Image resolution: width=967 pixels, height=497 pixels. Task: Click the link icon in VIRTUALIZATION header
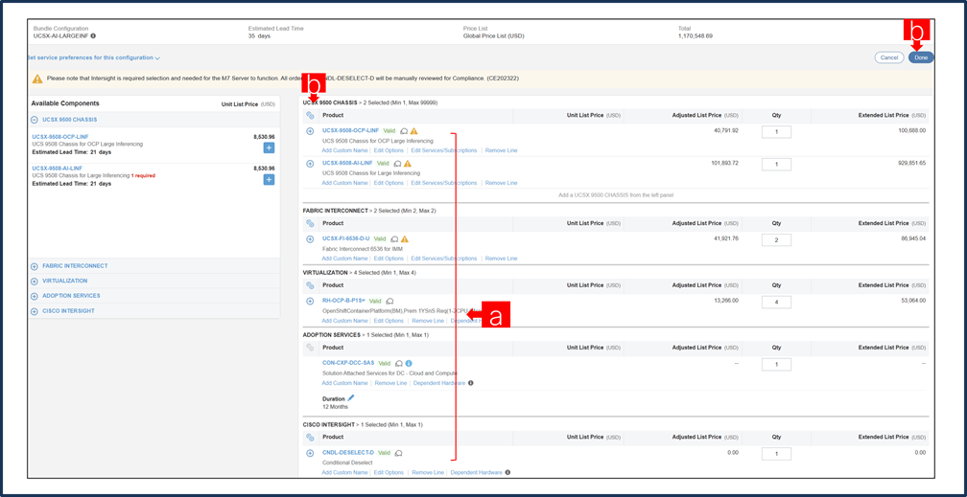pos(310,285)
